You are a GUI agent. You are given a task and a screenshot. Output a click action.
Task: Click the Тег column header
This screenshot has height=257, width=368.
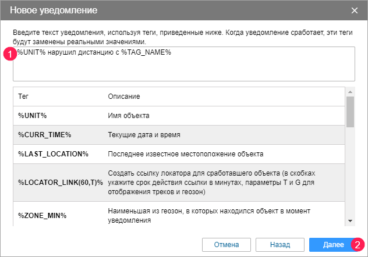point(23,96)
